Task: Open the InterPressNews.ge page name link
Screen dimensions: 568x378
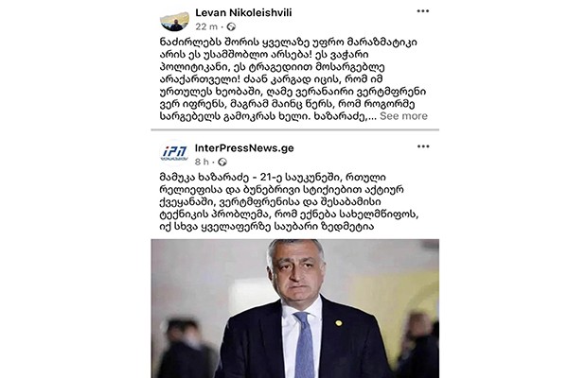Action: [244, 148]
